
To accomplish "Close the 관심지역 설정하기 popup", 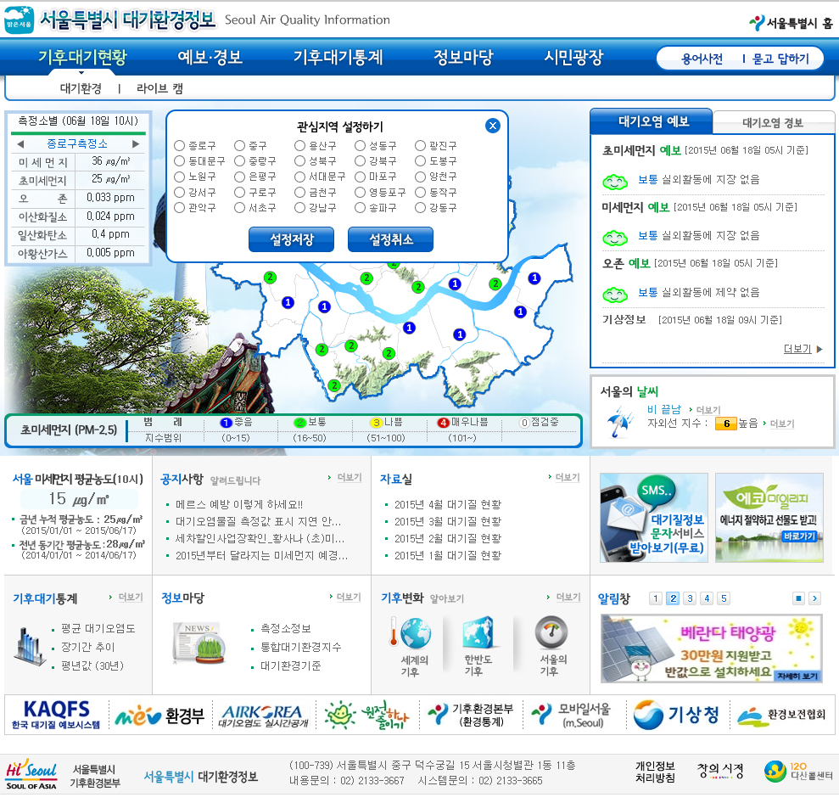I will coord(493,126).
